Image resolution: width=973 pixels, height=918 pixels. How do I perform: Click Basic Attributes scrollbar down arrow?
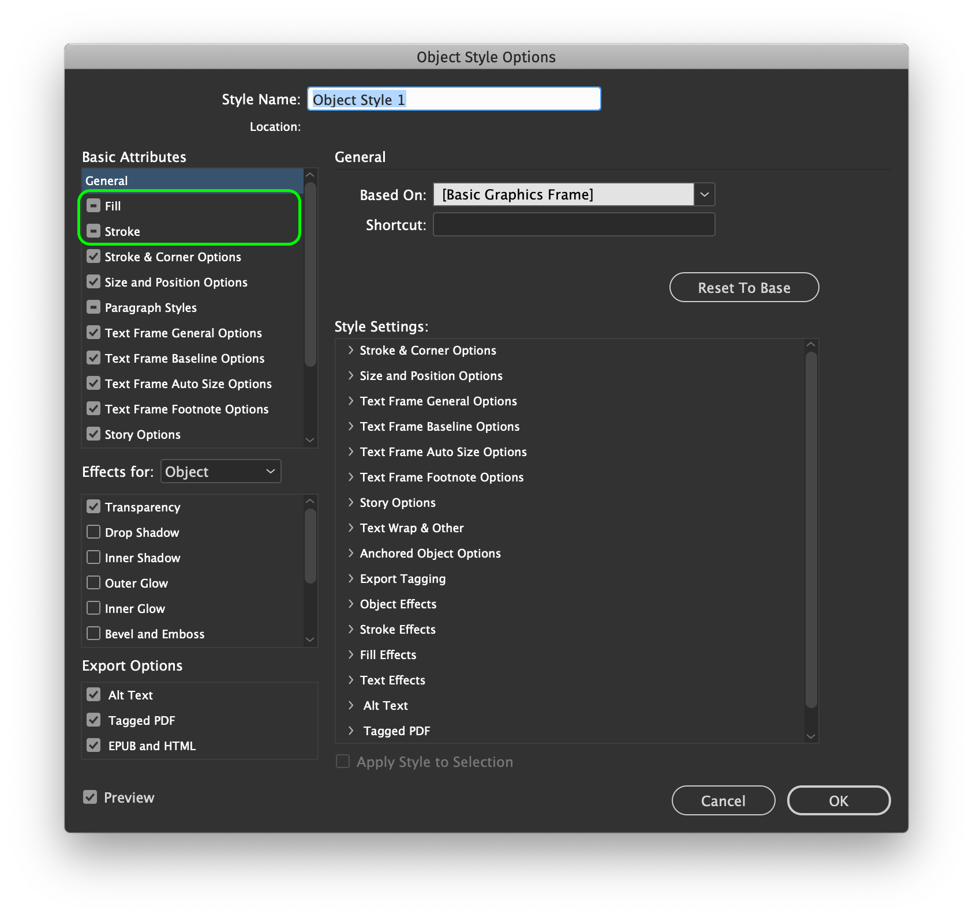tap(310, 440)
